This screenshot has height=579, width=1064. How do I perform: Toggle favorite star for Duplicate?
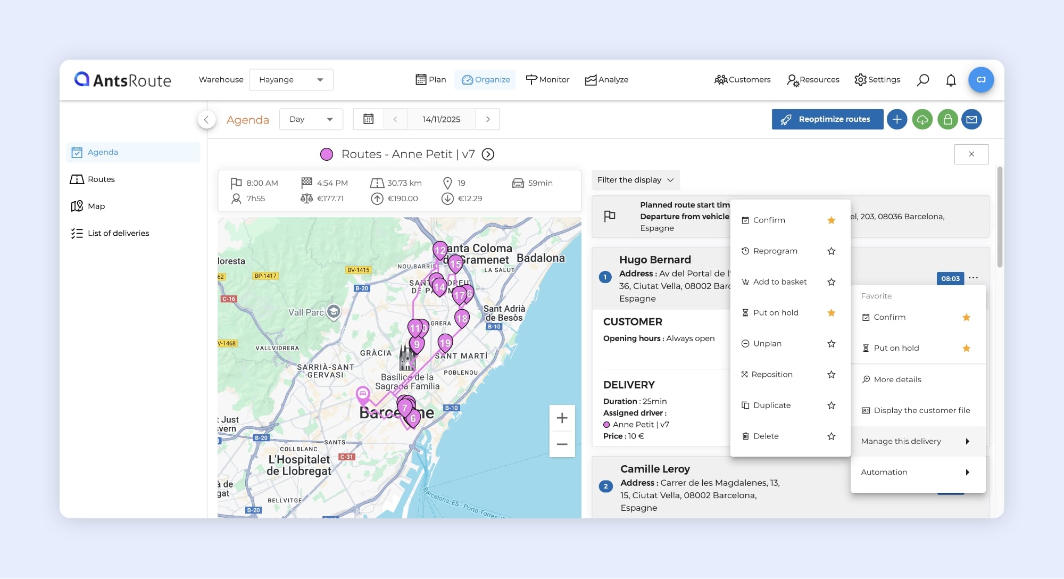click(832, 406)
